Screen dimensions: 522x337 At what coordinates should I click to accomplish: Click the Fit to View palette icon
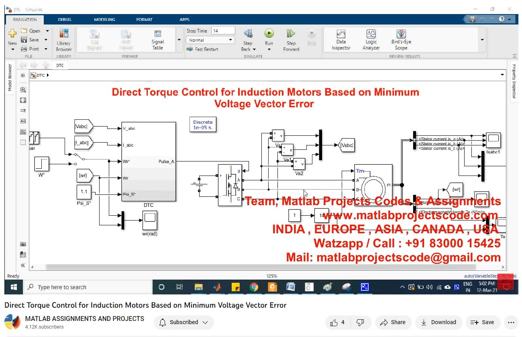[x=23, y=100]
